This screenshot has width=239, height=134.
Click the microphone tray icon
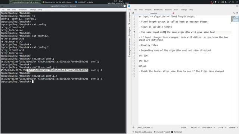(x=226, y=2)
